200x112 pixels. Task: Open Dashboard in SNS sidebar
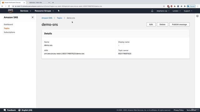pyautogui.click(x=8, y=24)
